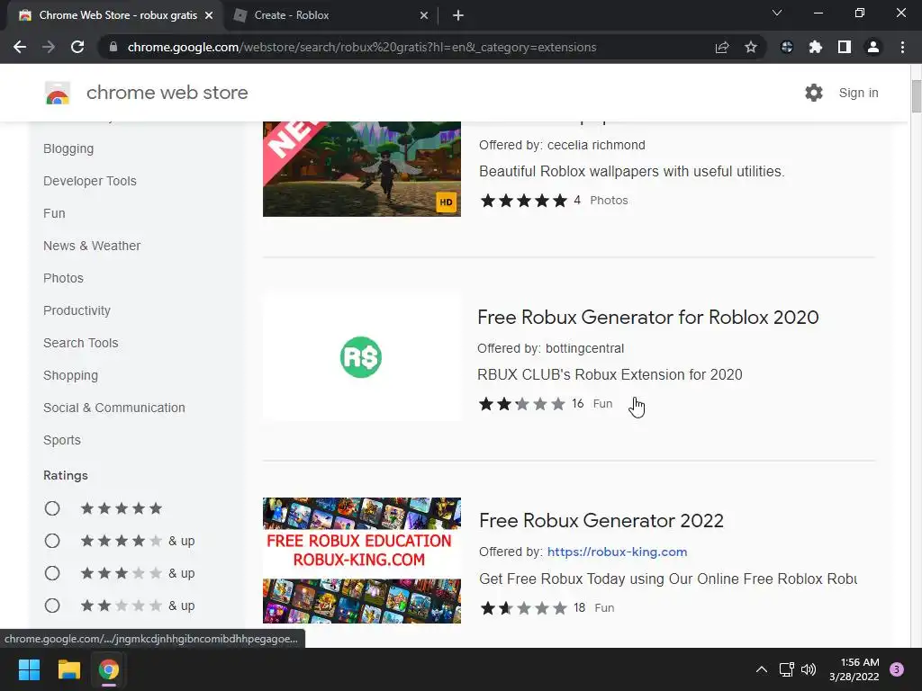Open Free Robux Generator for Roblox 2020
The width and height of the screenshot is (922, 691).
[648, 318]
